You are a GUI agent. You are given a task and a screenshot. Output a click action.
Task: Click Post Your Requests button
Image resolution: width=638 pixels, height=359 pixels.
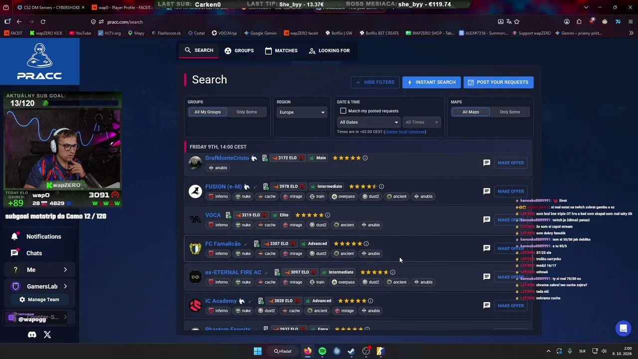tap(498, 82)
